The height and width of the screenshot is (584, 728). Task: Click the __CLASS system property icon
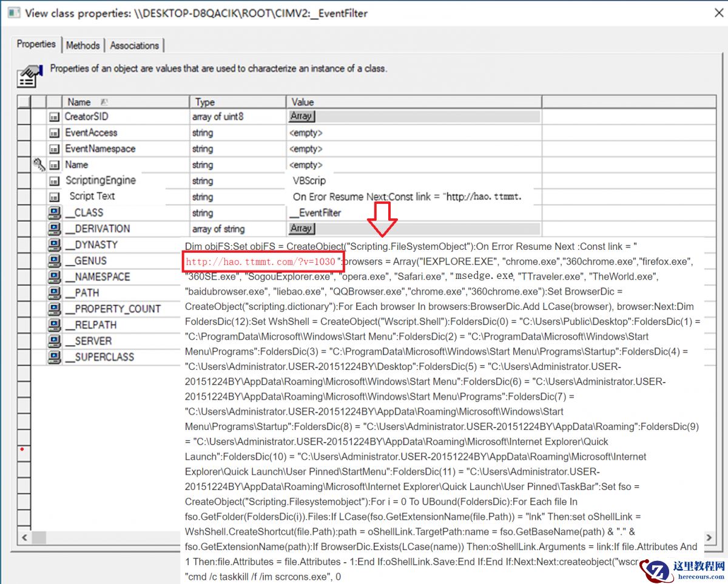click(x=55, y=213)
